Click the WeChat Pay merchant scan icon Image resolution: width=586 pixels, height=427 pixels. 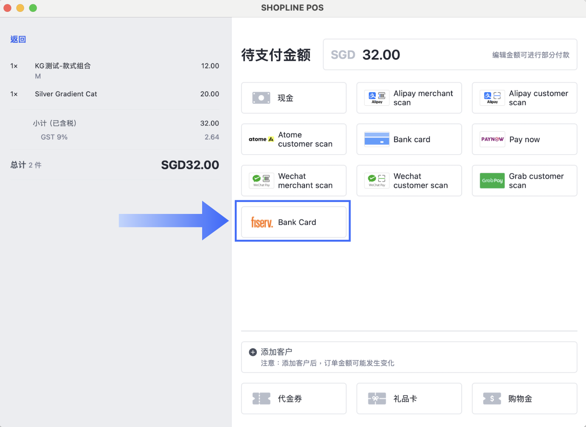pos(262,180)
